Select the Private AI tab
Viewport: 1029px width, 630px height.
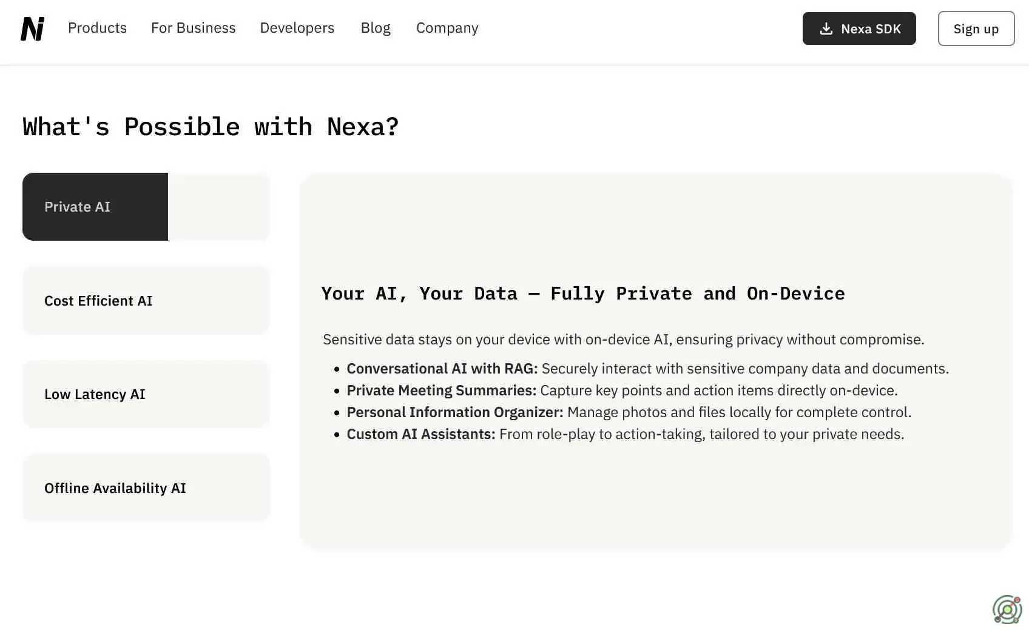point(146,207)
